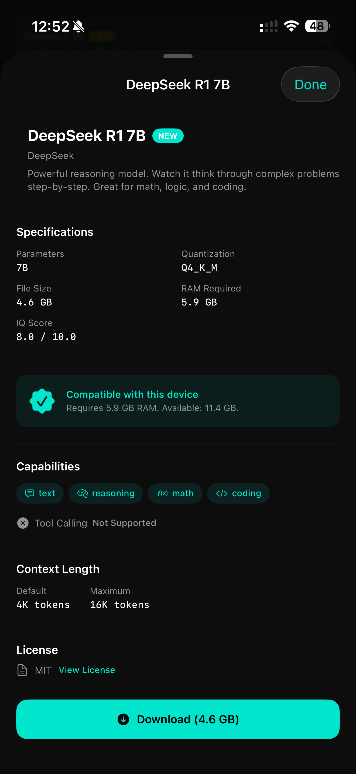Click the NEW badge beside DeepSeek R1 7B
The width and height of the screenshot is (356, 774).
[x=167, y=136]
